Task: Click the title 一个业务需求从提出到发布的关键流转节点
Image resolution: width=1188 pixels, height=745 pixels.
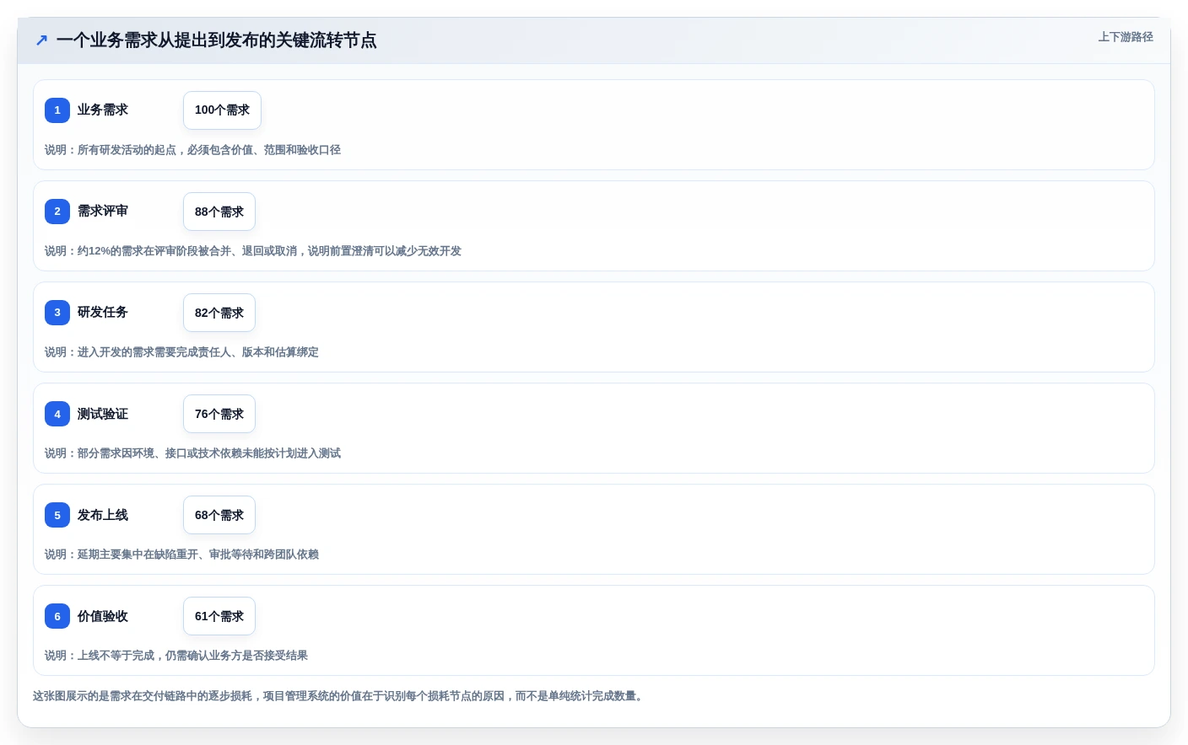Action: (x=216, y=40)
